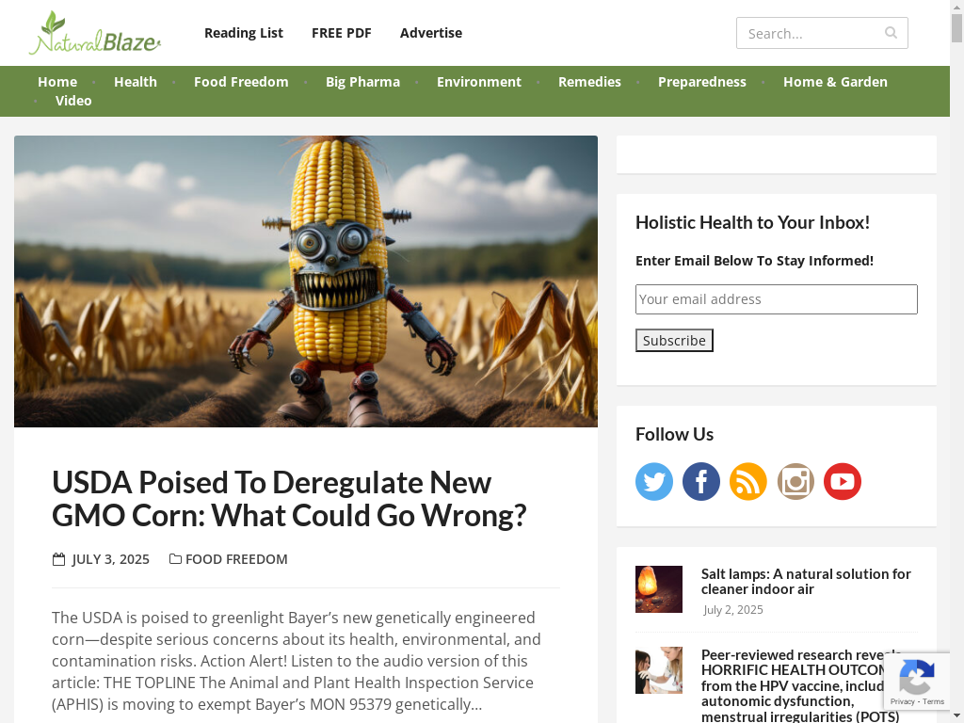Open the Twitter profile icon
964x723 pixels.
[654, 481]
